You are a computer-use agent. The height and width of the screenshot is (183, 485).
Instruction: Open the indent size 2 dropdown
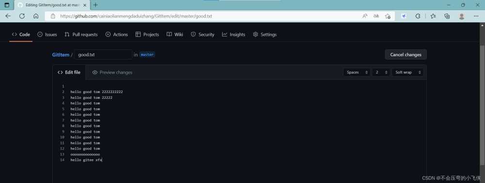[381, 72]
